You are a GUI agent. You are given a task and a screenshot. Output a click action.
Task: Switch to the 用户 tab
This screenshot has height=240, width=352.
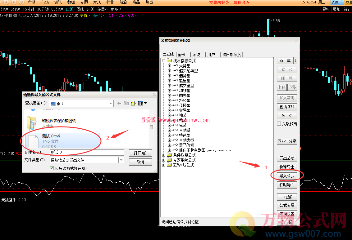click(211, 55)
